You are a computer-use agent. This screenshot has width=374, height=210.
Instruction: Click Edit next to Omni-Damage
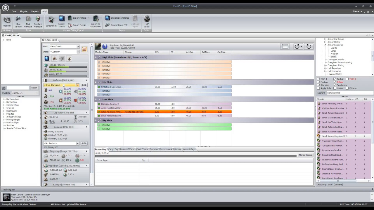84,85
